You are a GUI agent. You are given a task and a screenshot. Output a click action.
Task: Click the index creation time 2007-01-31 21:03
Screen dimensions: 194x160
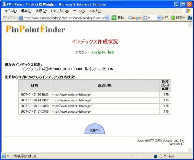(68, 69)
